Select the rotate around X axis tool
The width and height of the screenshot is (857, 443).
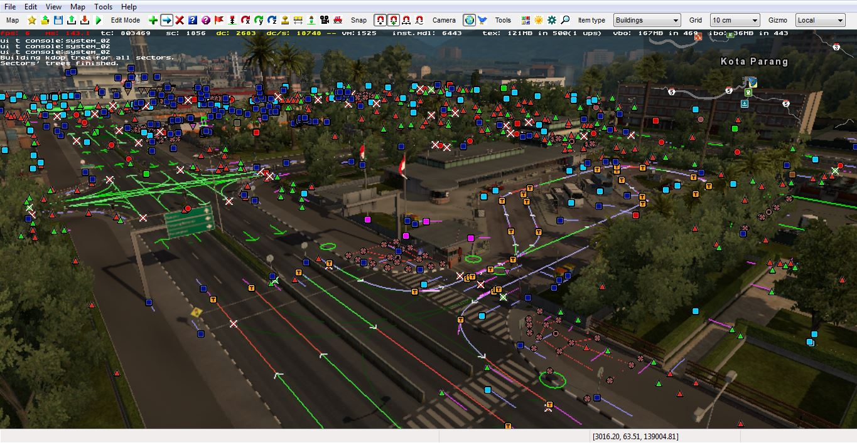click(x=245, y=20)
